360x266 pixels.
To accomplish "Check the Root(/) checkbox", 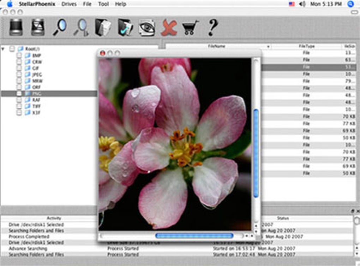I will pyautogui.click(x=12, y=49).
